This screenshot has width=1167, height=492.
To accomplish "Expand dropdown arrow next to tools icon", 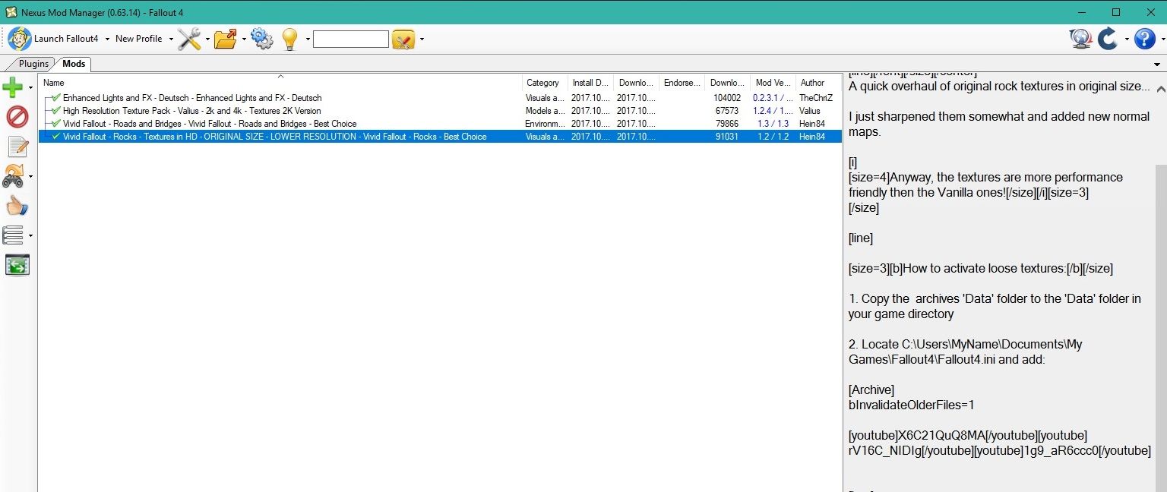I will click(207, 39).
